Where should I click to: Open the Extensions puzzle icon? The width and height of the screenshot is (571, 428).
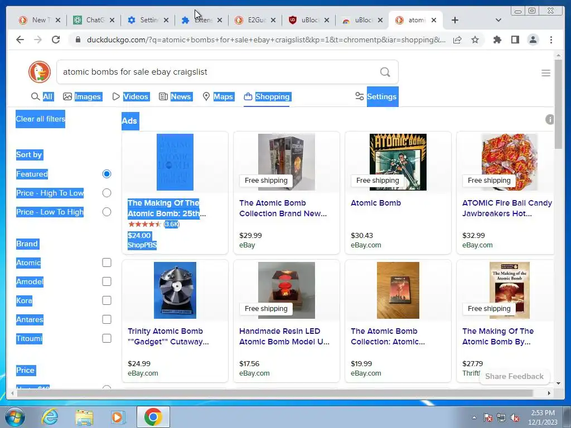point(497,40)
